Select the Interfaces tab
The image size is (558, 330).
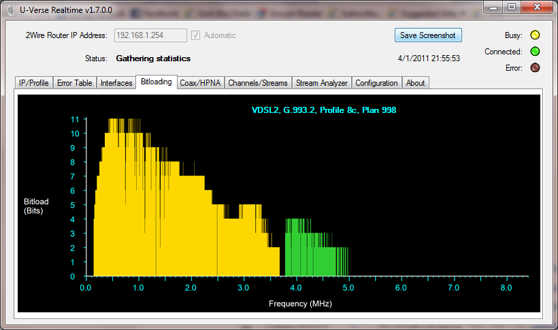click(x=116, y=83)
